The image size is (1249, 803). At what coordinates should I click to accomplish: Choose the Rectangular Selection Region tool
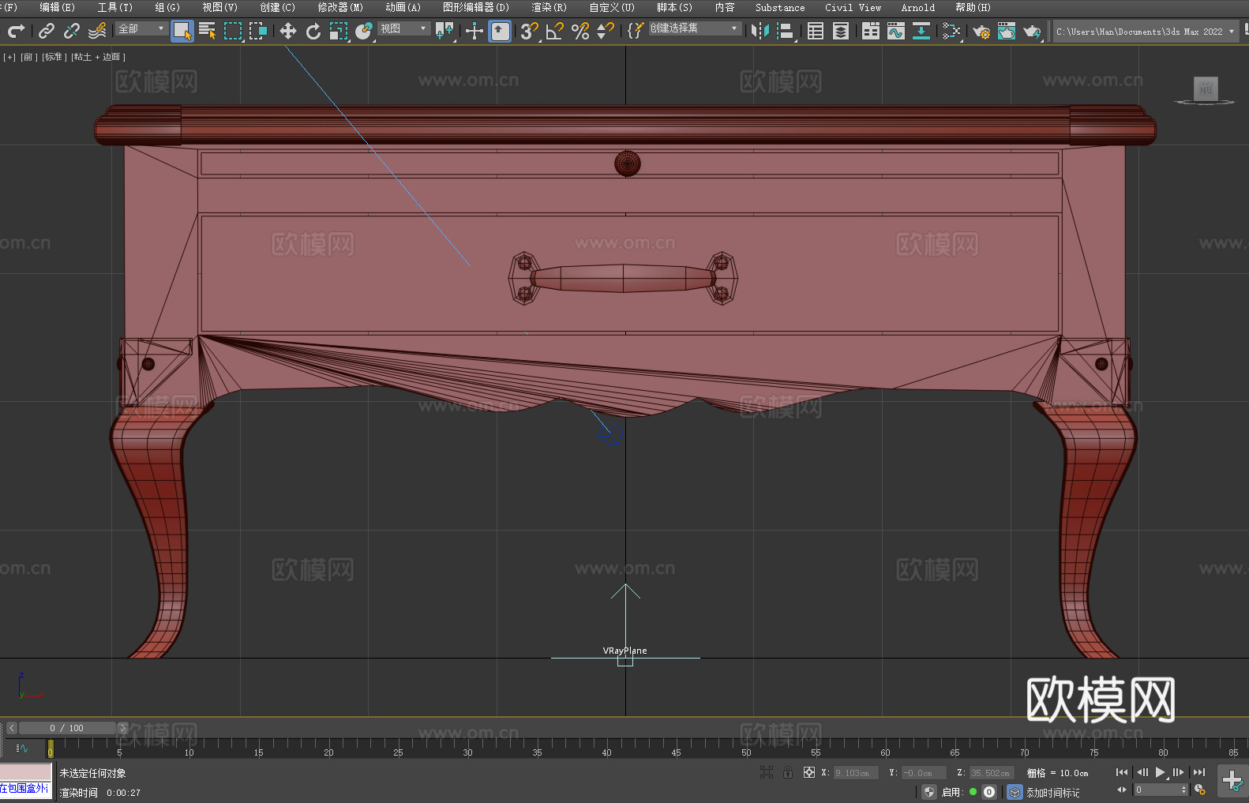tap(233, 31)
